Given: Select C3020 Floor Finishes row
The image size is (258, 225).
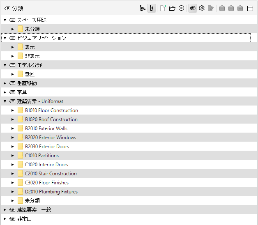Looking at the screenshot, I should [129, 183].
